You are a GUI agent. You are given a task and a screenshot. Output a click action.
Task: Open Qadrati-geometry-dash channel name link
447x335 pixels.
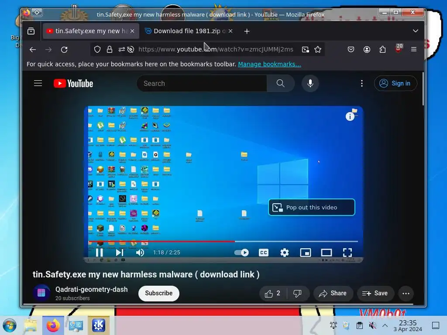coord(92,290)
